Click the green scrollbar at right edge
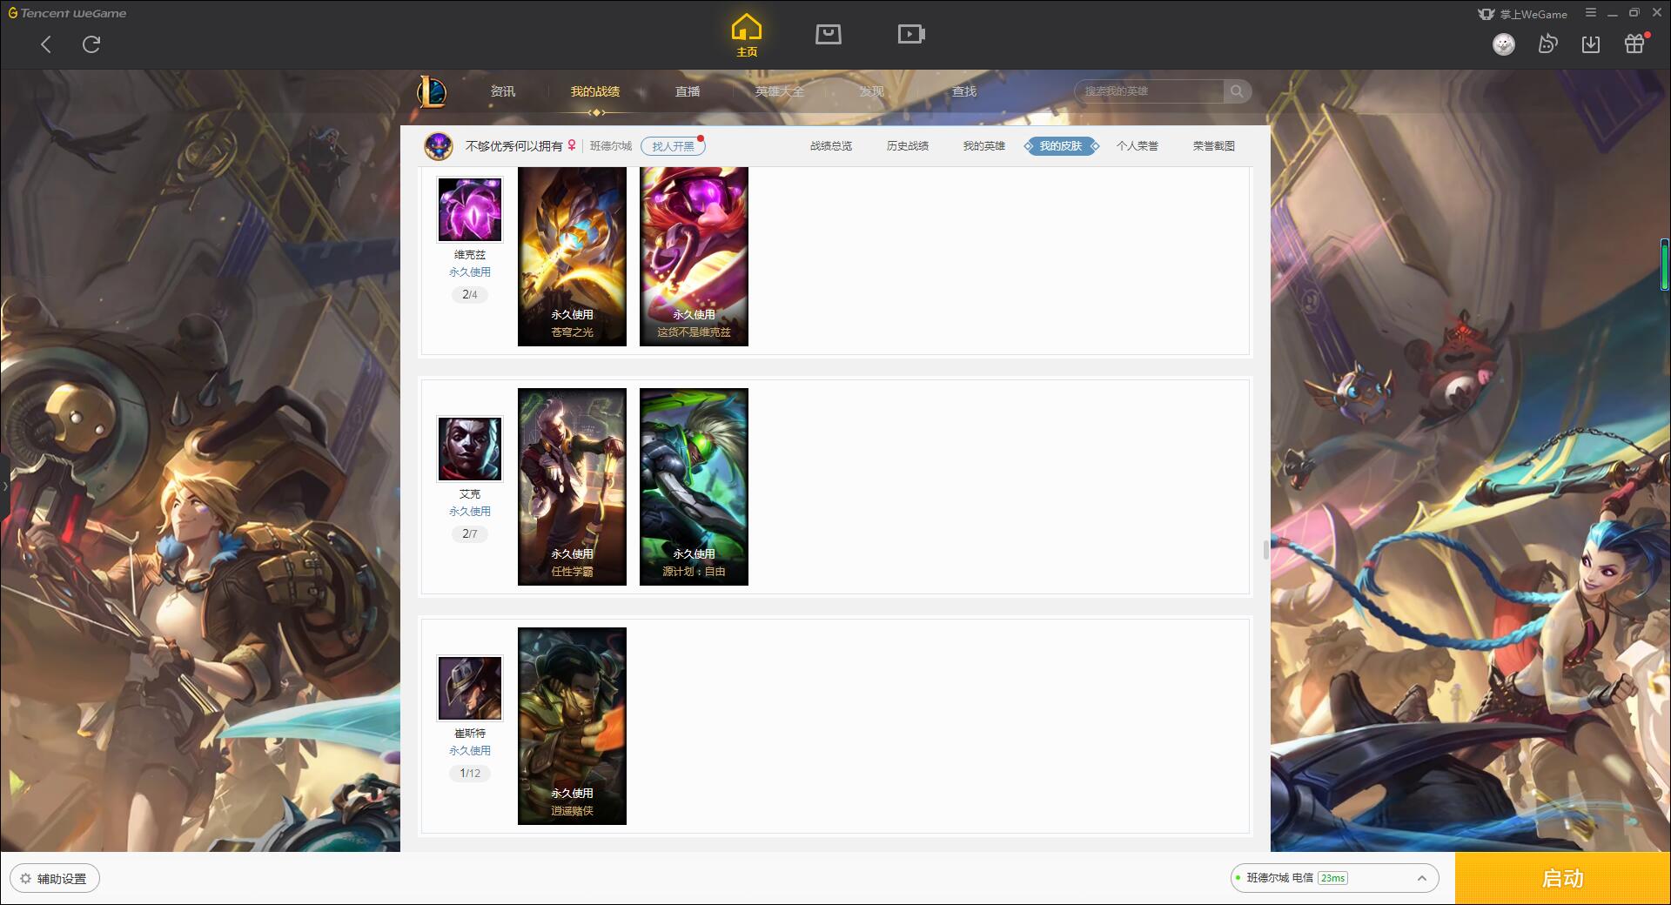Viewport: 1671px width, 905px height. [1664, 265]
